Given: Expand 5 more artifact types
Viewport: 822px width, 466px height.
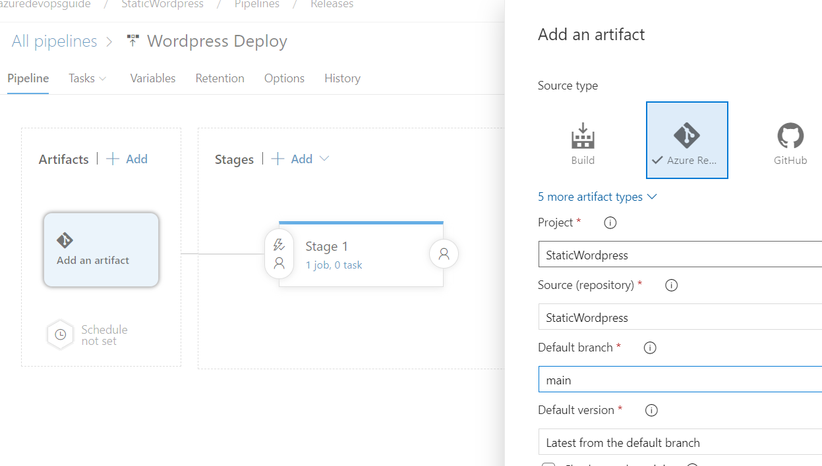Looking at the screenshot, I should (x=597, y=197).
